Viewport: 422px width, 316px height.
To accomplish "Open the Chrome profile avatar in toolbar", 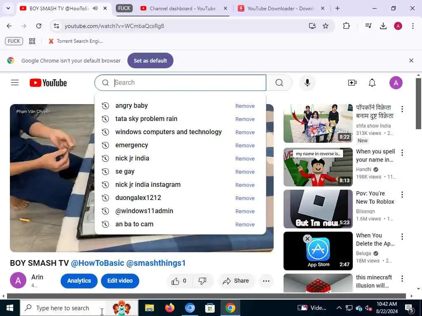I will [x=398, y=26].
